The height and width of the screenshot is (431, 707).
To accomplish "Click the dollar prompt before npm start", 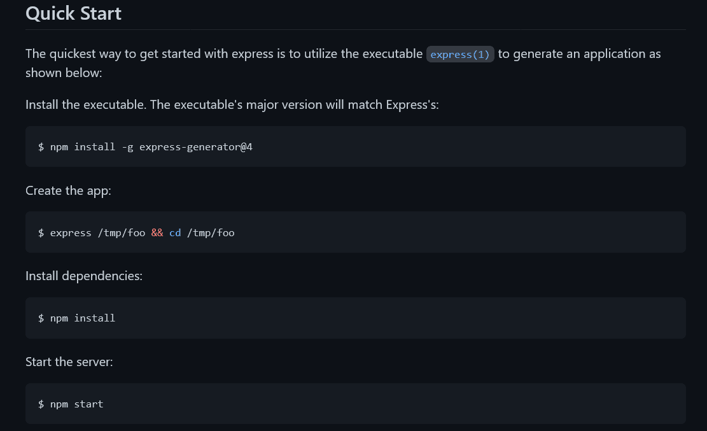I will (x=41, y=404).
